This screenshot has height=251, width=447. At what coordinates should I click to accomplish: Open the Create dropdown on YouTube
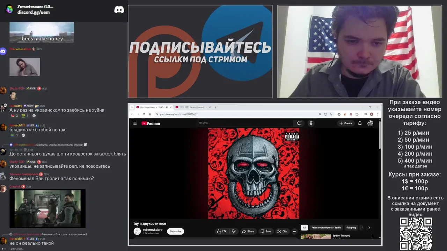tap(346, 123)
